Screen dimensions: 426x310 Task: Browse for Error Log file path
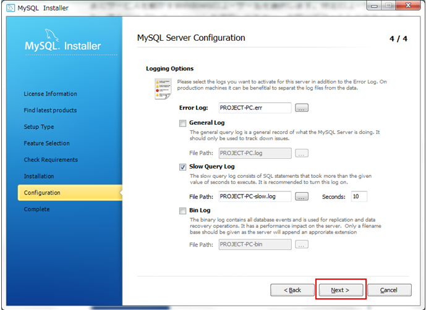point(302,108)
